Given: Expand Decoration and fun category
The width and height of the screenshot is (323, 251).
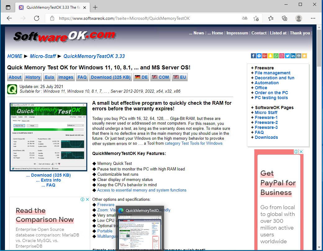Looking at the screenshot, I should click(x=274, y=78).
